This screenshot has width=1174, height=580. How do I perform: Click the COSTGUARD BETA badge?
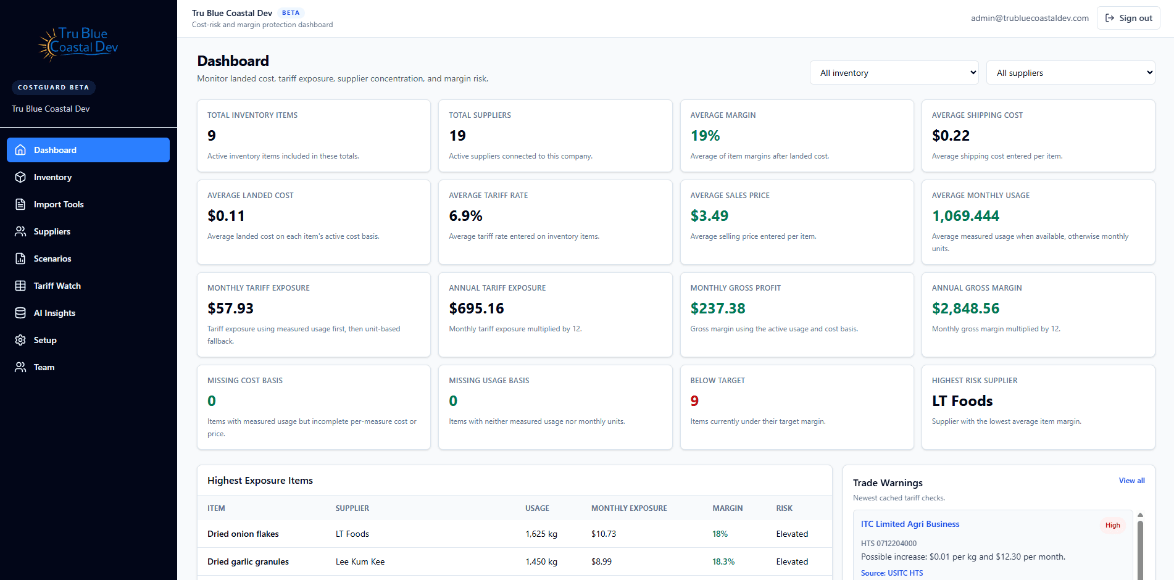click(54, 87)
